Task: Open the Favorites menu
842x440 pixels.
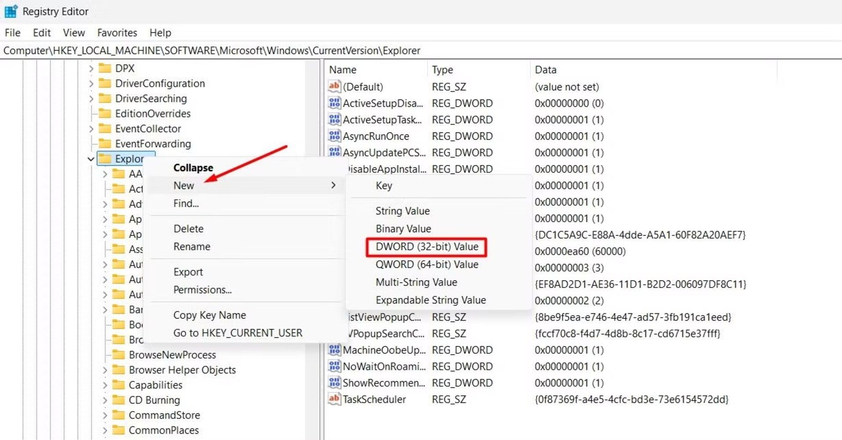Action: click(117, 33)
